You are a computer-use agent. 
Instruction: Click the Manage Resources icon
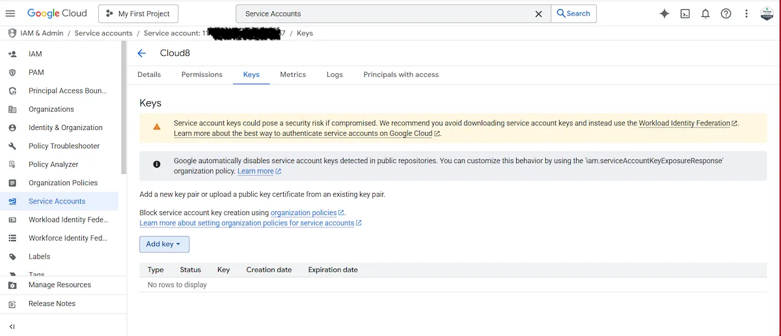12,285
